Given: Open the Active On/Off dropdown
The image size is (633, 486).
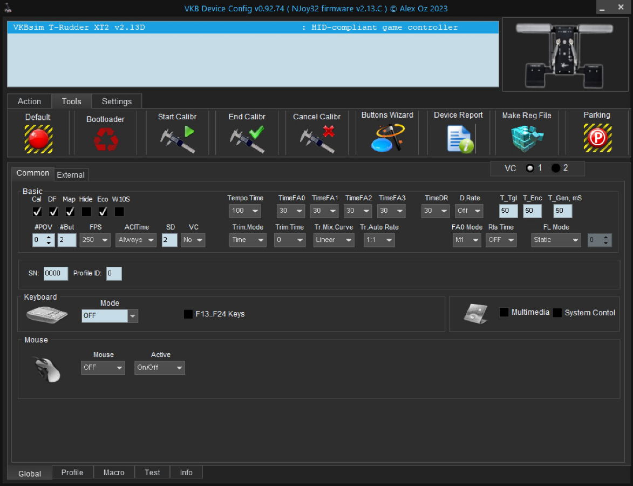Looking at the screenshot, I should (x=159, y=368).
